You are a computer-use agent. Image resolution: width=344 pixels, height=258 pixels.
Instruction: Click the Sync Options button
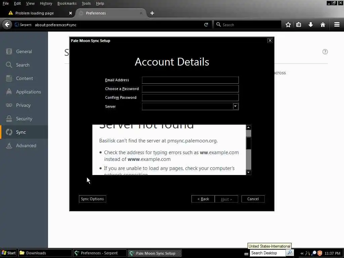92,199
